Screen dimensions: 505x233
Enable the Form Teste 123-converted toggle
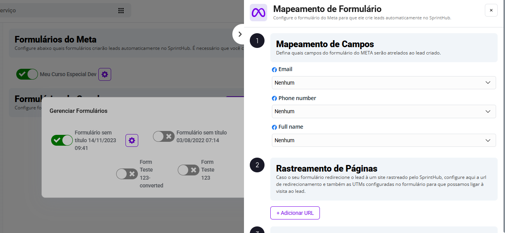click(x=127, y=174)
